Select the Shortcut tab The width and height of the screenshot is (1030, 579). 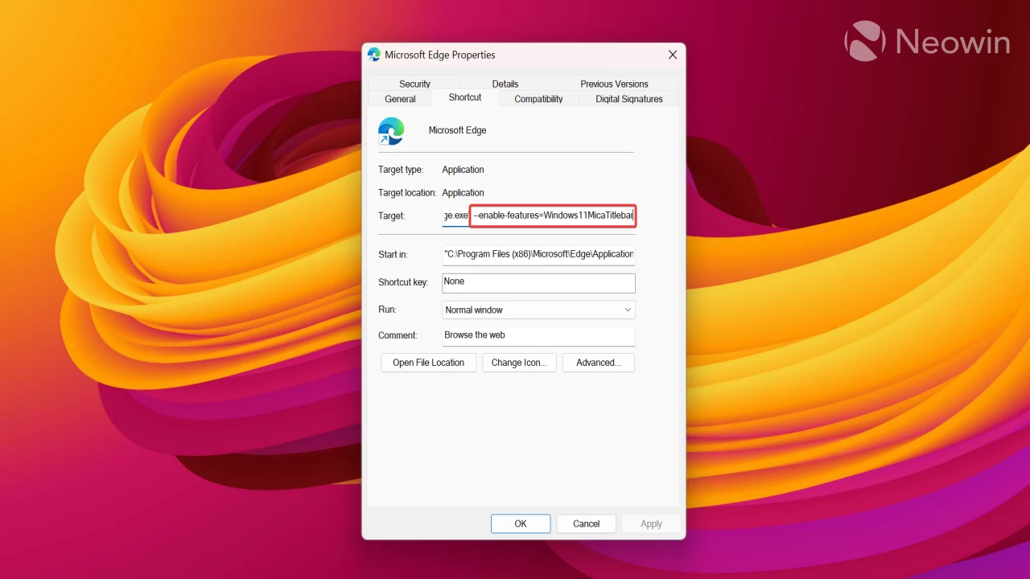pos(465,97)
